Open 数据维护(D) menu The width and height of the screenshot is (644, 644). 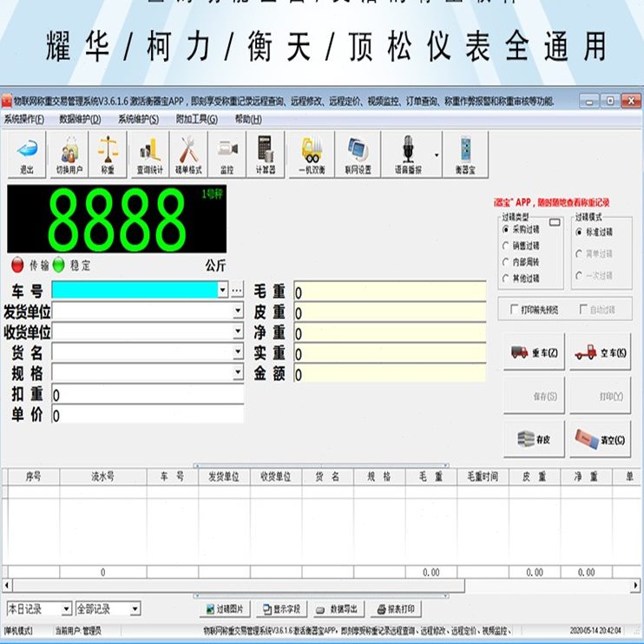coord(80,119)
